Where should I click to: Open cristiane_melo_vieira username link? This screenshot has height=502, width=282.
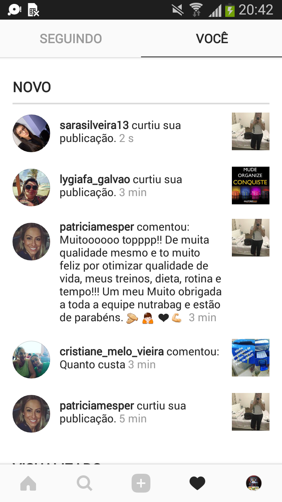[112, 352]
